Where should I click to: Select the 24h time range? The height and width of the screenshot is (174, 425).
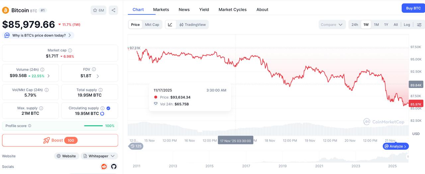click(355, 25)
